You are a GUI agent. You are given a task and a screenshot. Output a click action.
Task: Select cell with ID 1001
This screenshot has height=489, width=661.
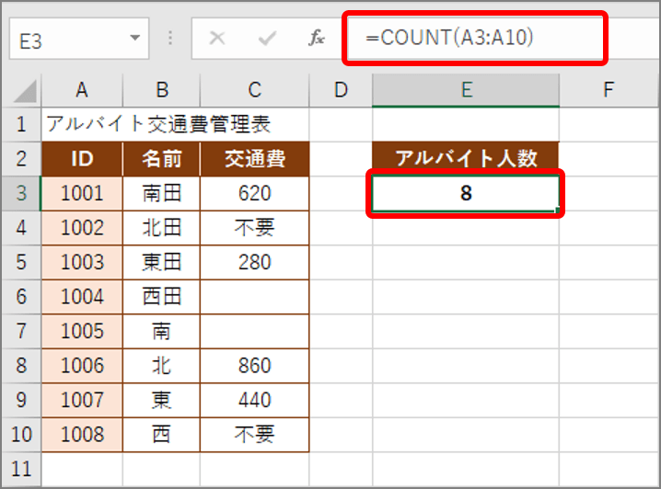pyautogui.click(x=82, y=194)
